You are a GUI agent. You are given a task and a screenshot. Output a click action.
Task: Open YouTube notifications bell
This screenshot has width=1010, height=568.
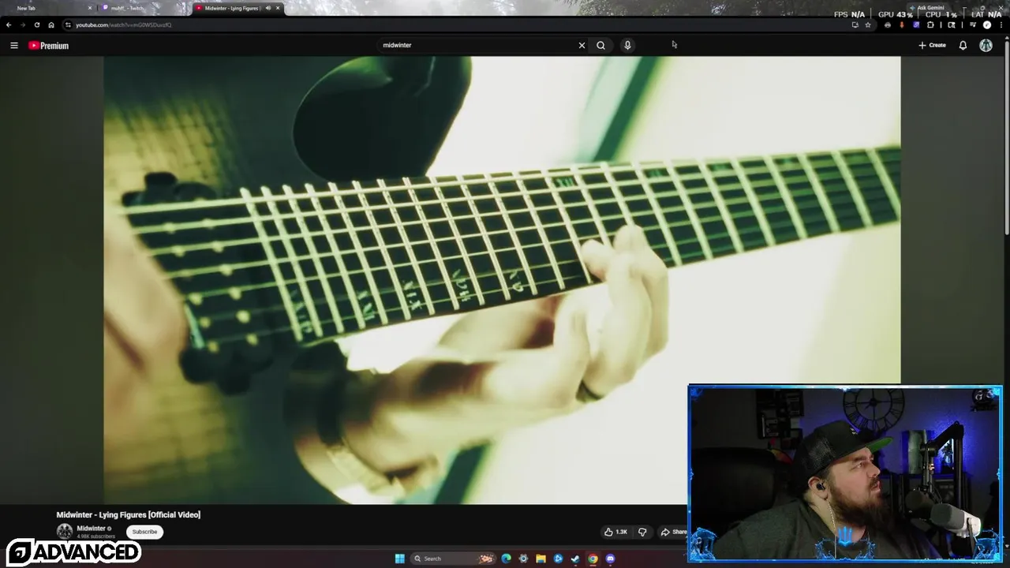point(963,45)
